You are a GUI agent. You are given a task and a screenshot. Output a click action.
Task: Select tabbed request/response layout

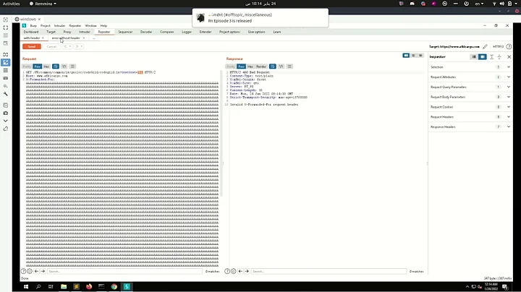pos(420,56)
